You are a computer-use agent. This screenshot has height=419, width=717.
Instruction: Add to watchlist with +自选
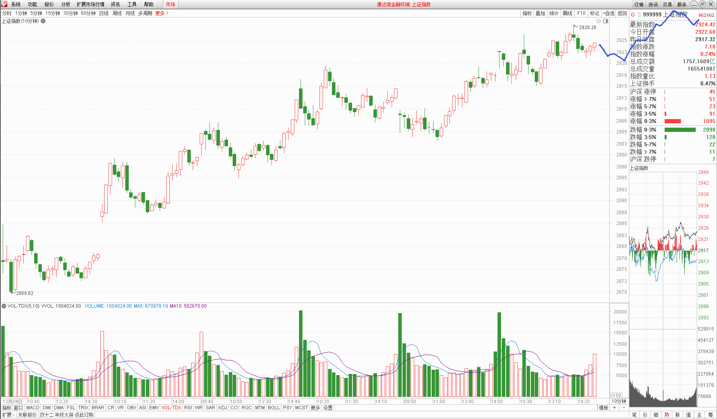pyautogui.click(x=609, y=13)
